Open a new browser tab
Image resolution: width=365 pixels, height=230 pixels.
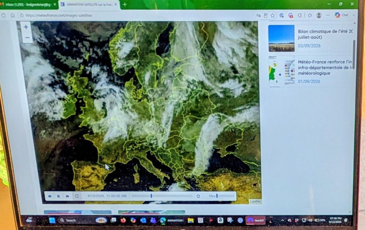click(125, 4)
